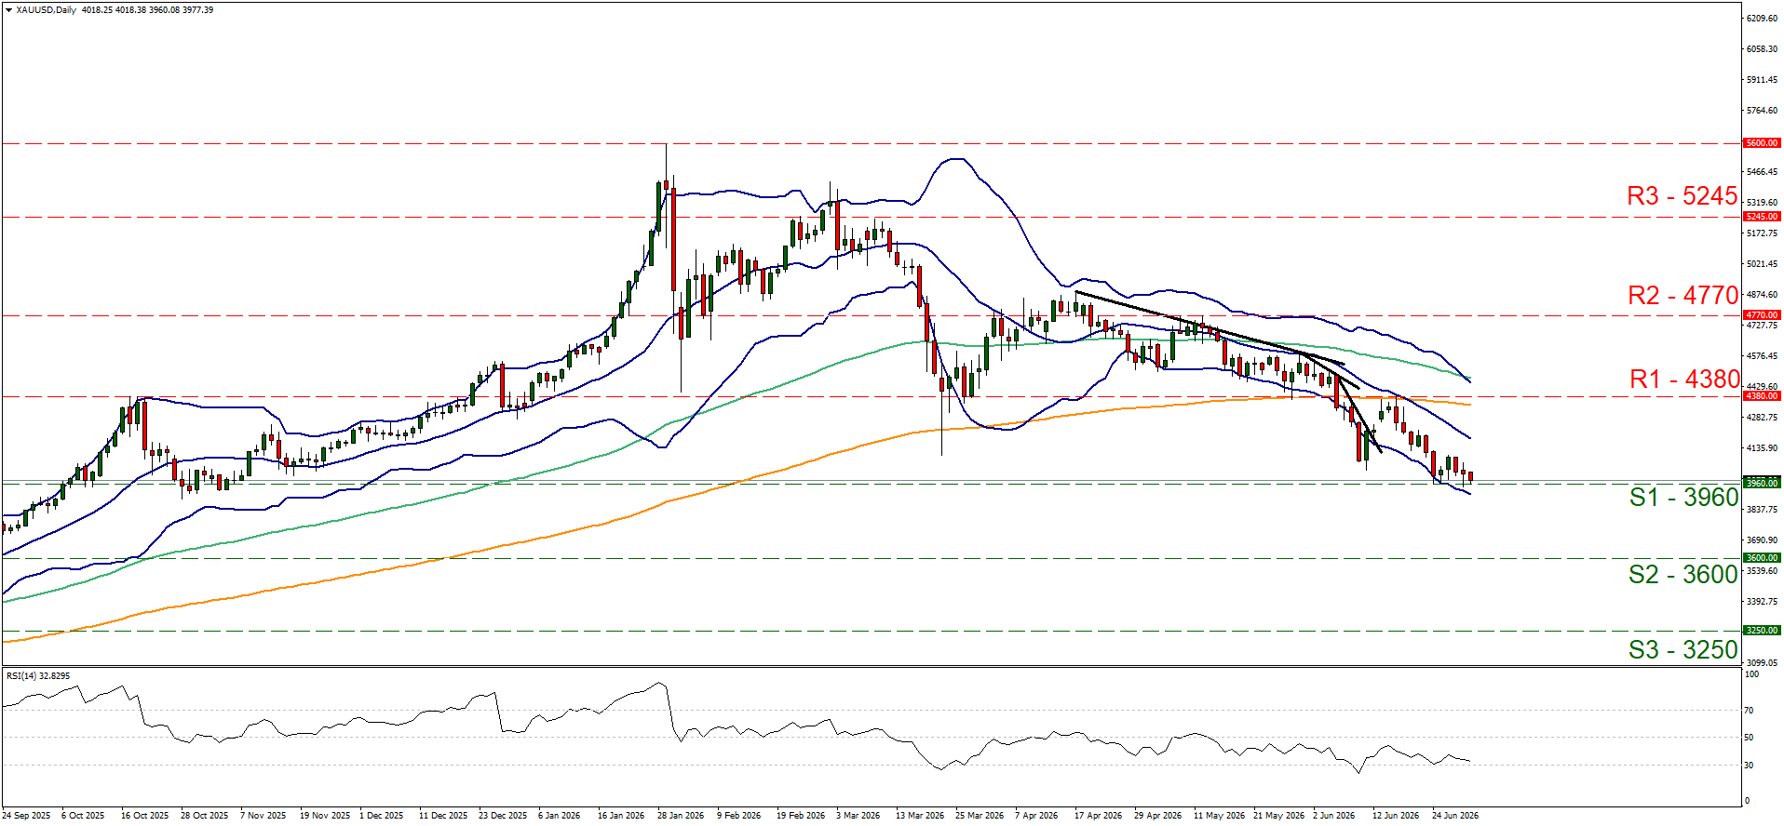Click the 5319.60 price axis value
The height and width of the screenshot is (826, 1784).
(x=1762, y=203)
